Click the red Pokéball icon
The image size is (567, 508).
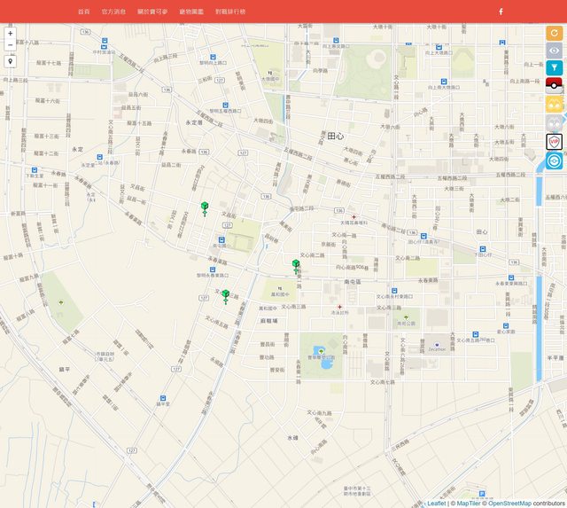[x=554, y=86]
